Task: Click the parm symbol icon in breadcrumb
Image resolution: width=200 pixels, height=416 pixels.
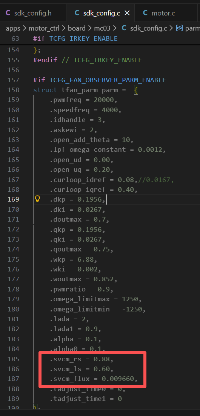Action: tap(180, 28)
